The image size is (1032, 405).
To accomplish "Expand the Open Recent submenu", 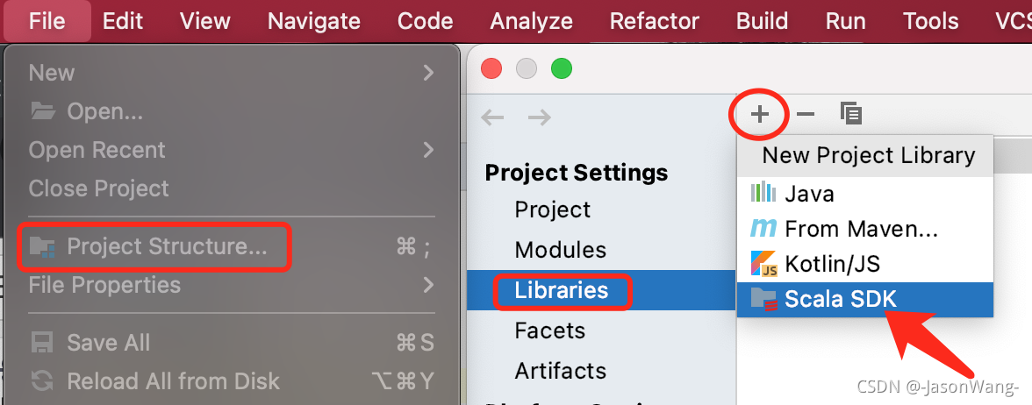I will click(x=230, y=150).
